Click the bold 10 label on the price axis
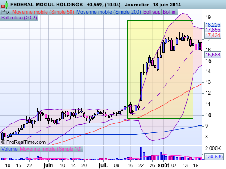This screenshot has width=226, height=169. (x=208, y=115)
